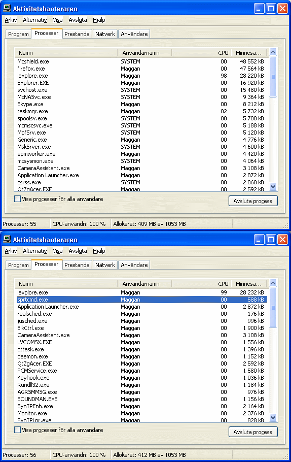Image resolution: width=291 pixels, height=462 pixels.
Task: Switch to Nätverk tab in upper window
Action: 105,34
